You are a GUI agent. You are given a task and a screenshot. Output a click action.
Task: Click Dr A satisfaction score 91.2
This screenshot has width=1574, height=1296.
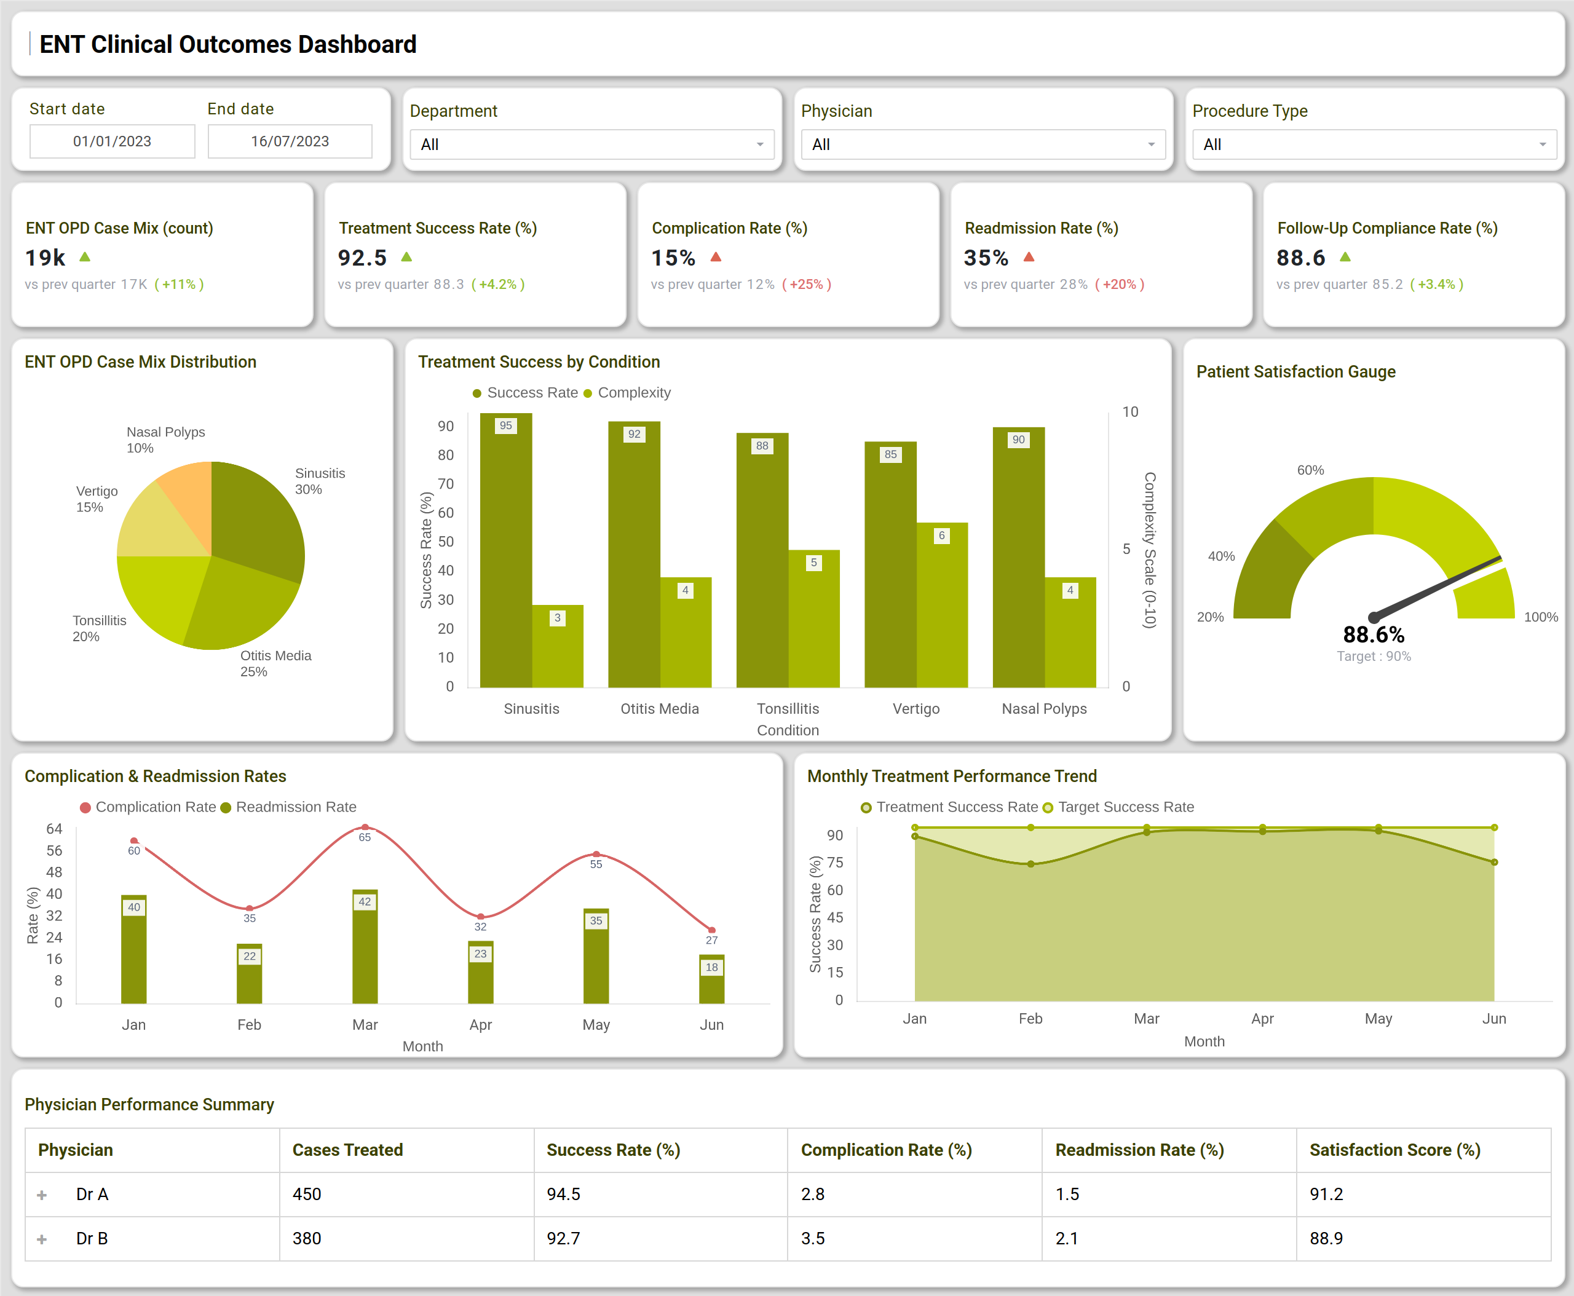(1326, 1195)
